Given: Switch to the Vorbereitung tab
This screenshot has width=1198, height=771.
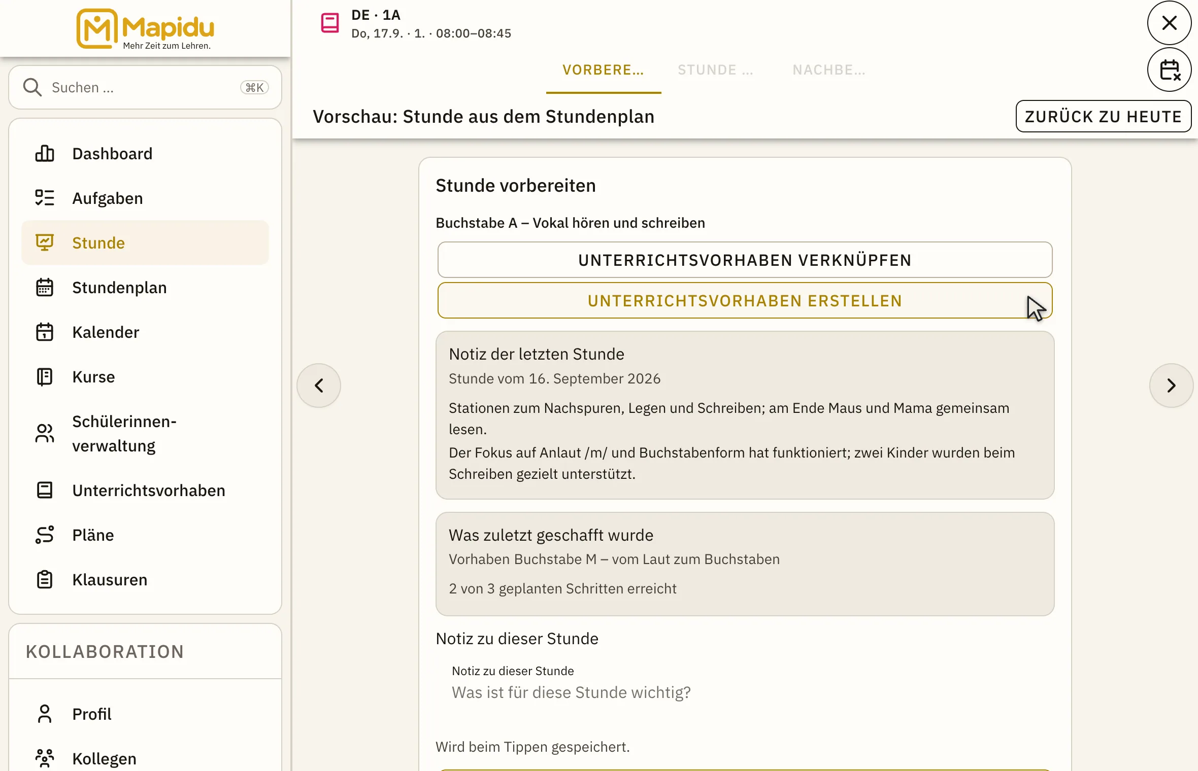Looking at the screenshot, I should tap(604, 70).
